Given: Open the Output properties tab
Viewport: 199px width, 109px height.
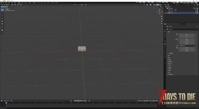Looking at the screenshot, I should tap(165, 32).
